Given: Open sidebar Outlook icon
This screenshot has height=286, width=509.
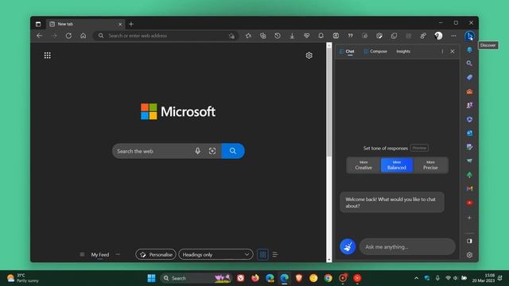Looking at the screenshot, I should 469,133.
